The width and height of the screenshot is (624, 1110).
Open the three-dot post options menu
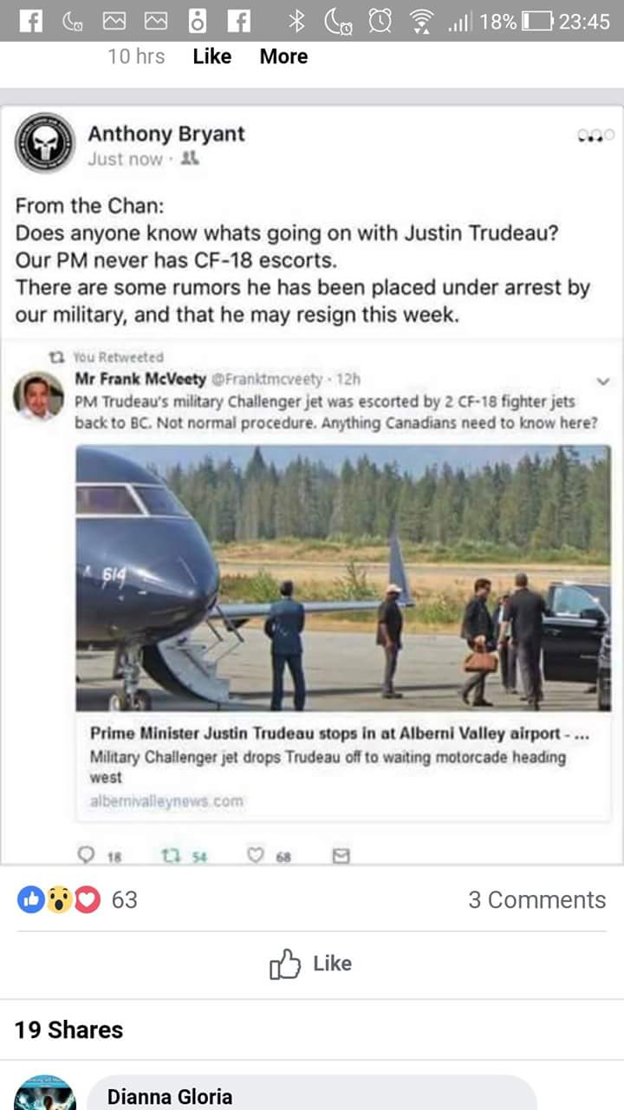(x=595, y=135)
